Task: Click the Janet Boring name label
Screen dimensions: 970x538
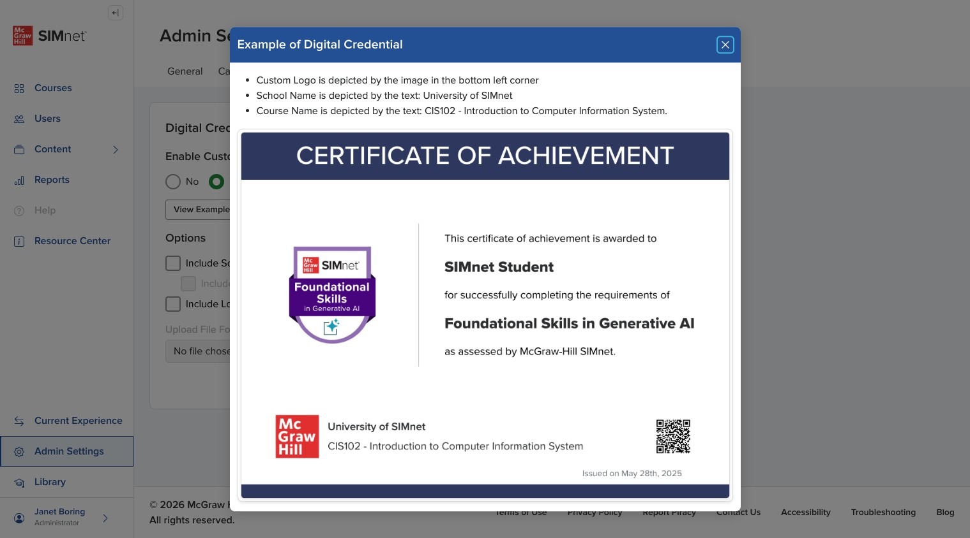Action: [59, 512]
